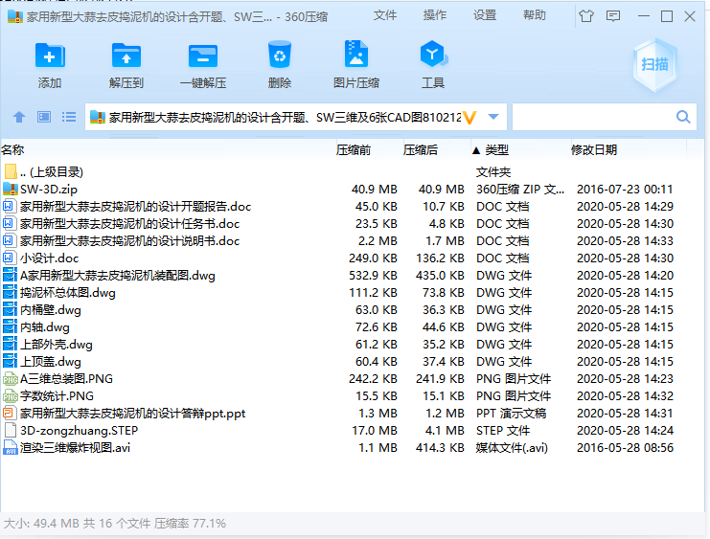Select the 渲染三维爆炸视图.avi file icon
This screenshot has height=539, width=710.
tap(10, 447)
